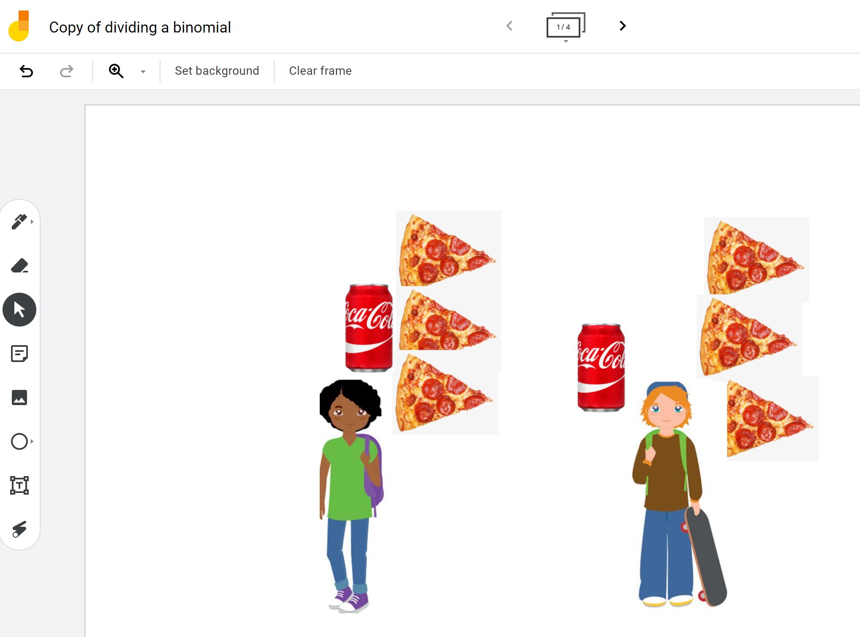The image size is (860, 637).
Task: Select the Eraser tool
Action: click(x=19, y=265)
